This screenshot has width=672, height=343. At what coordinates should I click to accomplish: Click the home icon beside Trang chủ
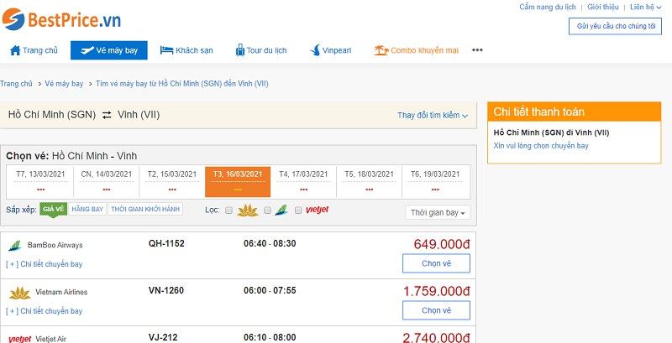(x=15, y=50)
